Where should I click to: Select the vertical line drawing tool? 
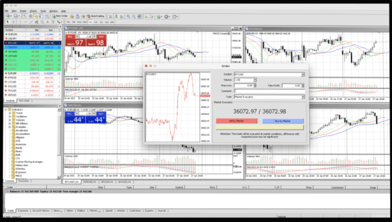(x=20, y=22)
